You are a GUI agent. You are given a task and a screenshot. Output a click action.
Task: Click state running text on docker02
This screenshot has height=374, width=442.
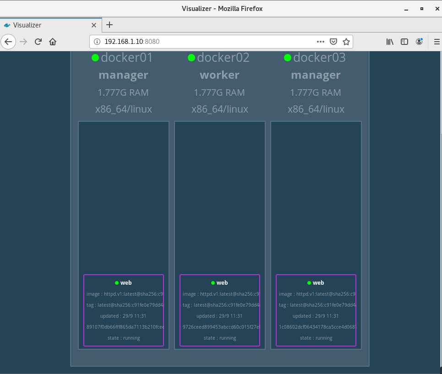pos(220,338)
